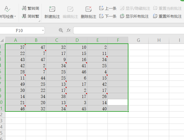
Task: Select column G header
Action: click(138, 40)
